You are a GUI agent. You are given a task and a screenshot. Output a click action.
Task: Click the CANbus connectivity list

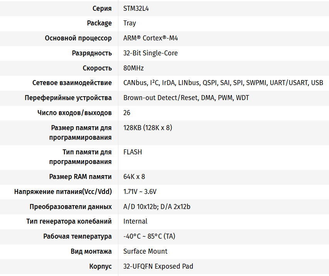click(x=223, y=83)
